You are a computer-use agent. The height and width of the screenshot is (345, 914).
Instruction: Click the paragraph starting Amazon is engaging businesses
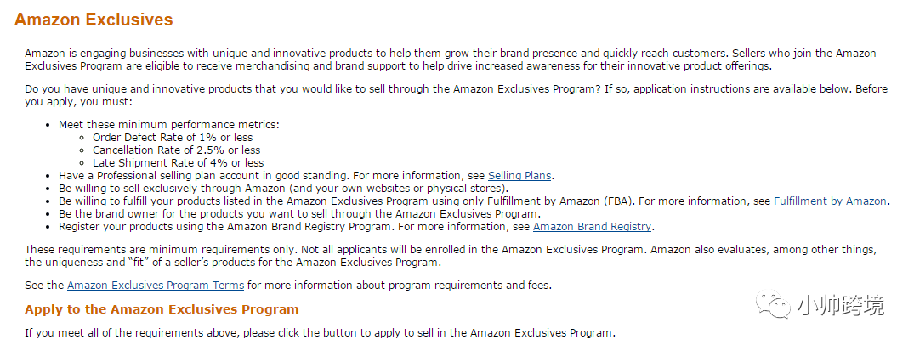pos(450,59)
